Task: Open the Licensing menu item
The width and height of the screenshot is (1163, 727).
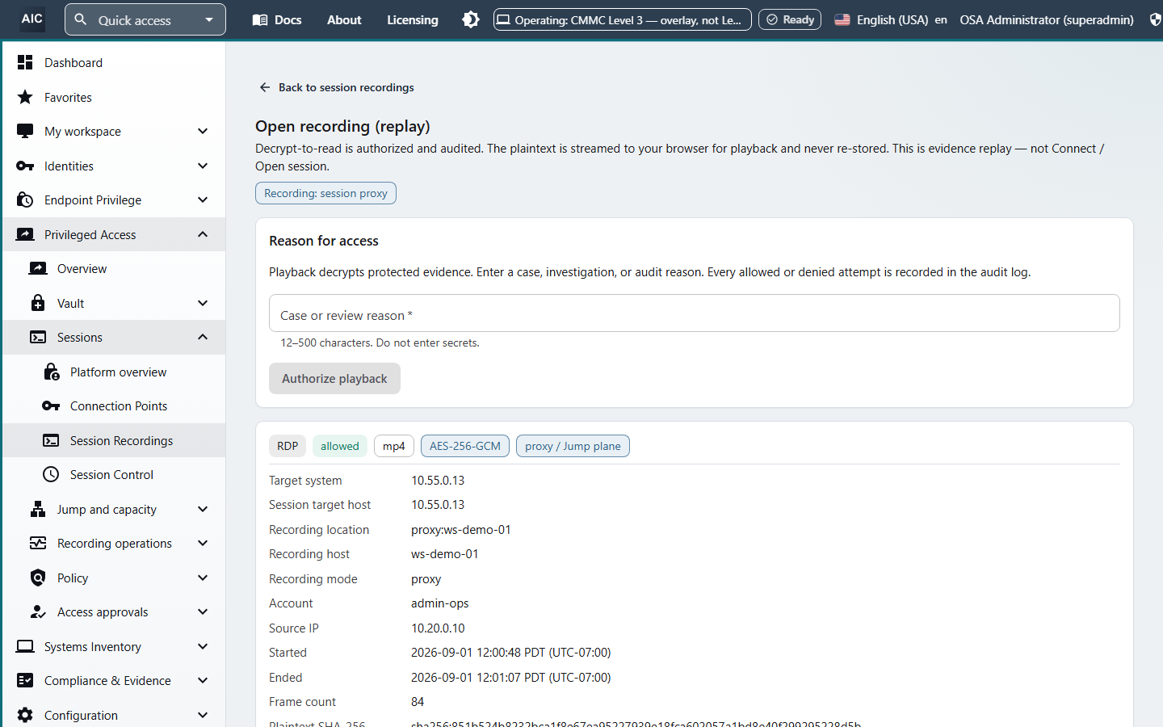Action: coord(413,19)
